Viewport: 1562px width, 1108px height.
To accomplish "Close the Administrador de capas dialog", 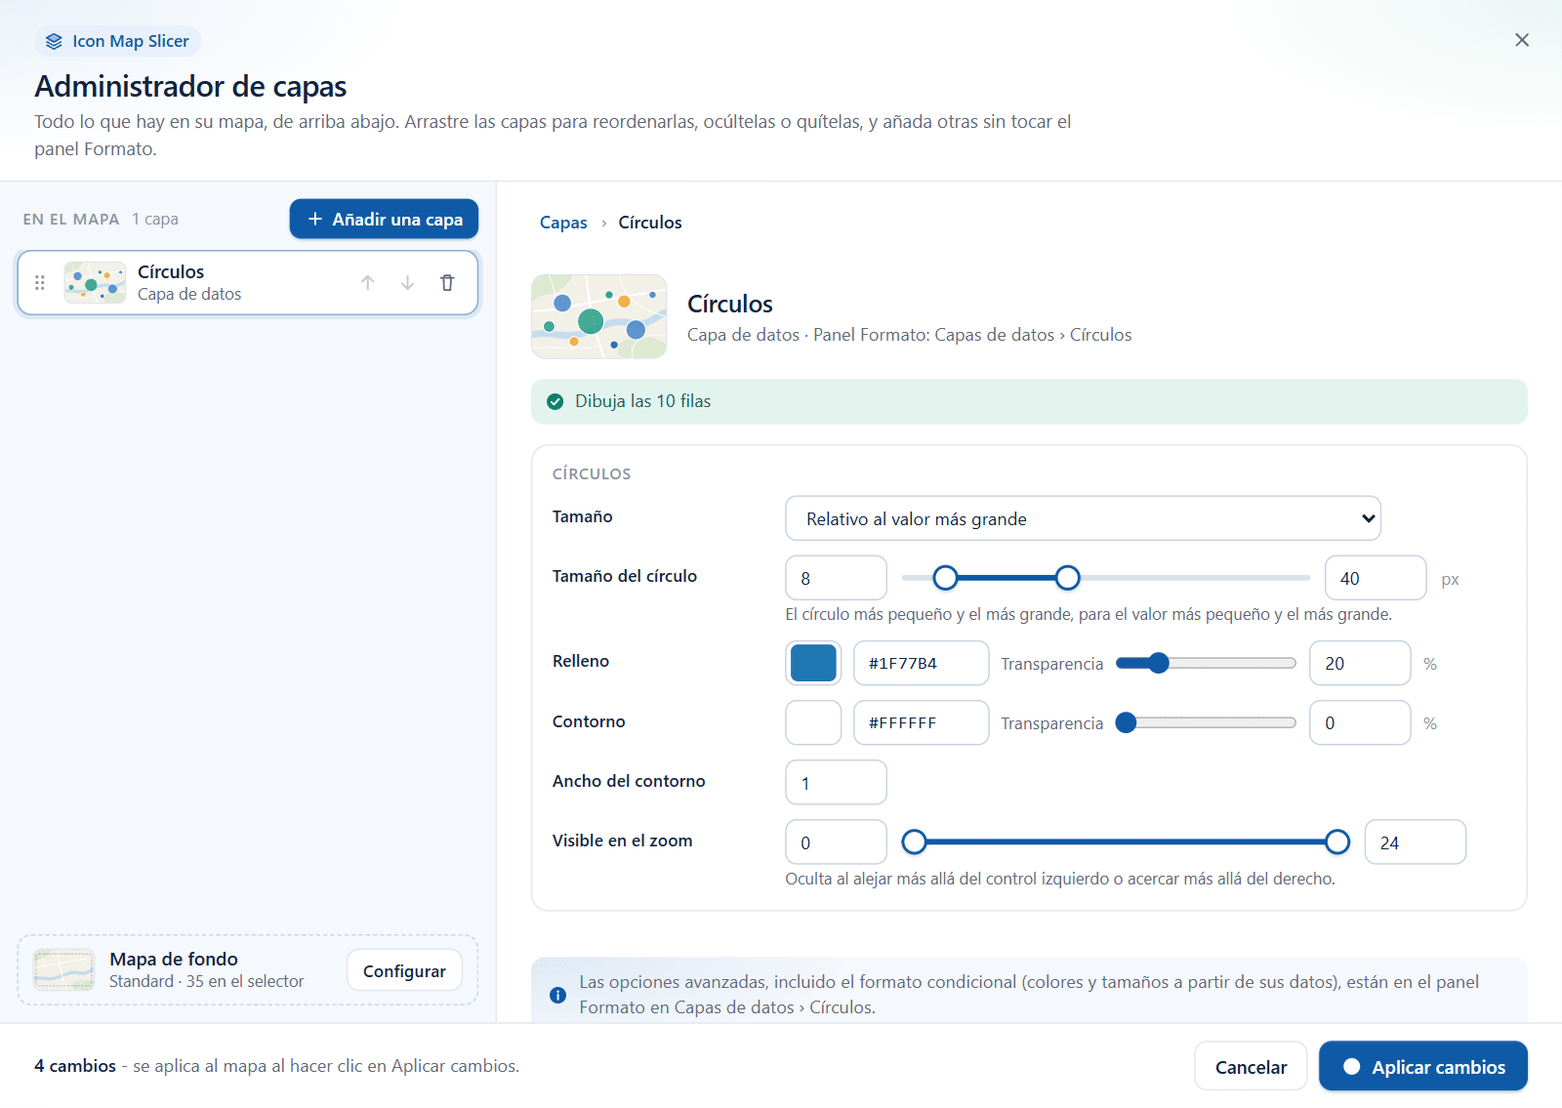I will pos(1522,40).
